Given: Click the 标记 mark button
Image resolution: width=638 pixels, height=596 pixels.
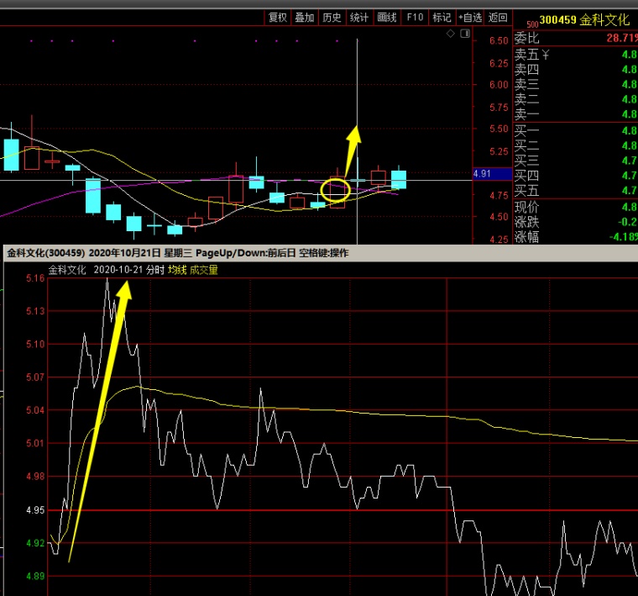Looking at the screenshot, I should 441,17.
